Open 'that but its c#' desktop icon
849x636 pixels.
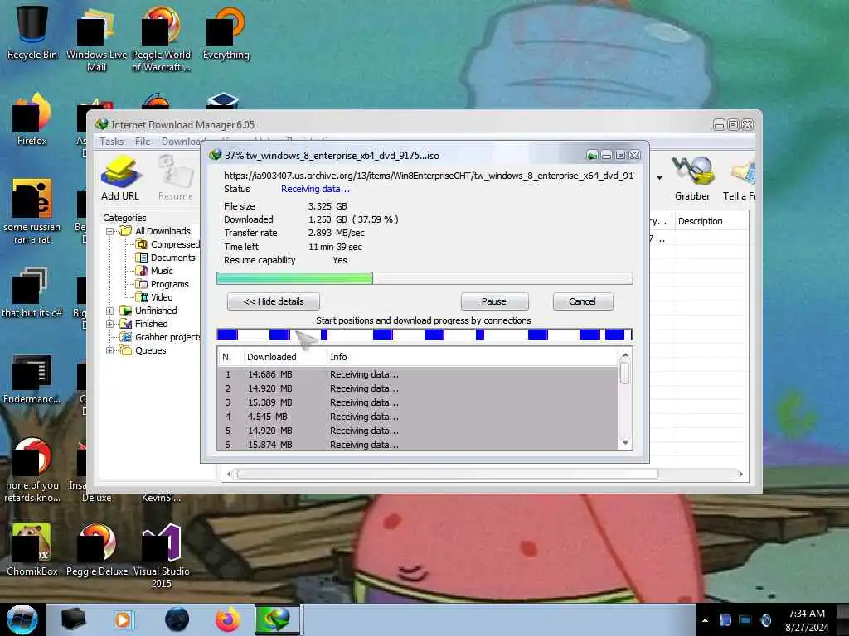click(32, 292)
